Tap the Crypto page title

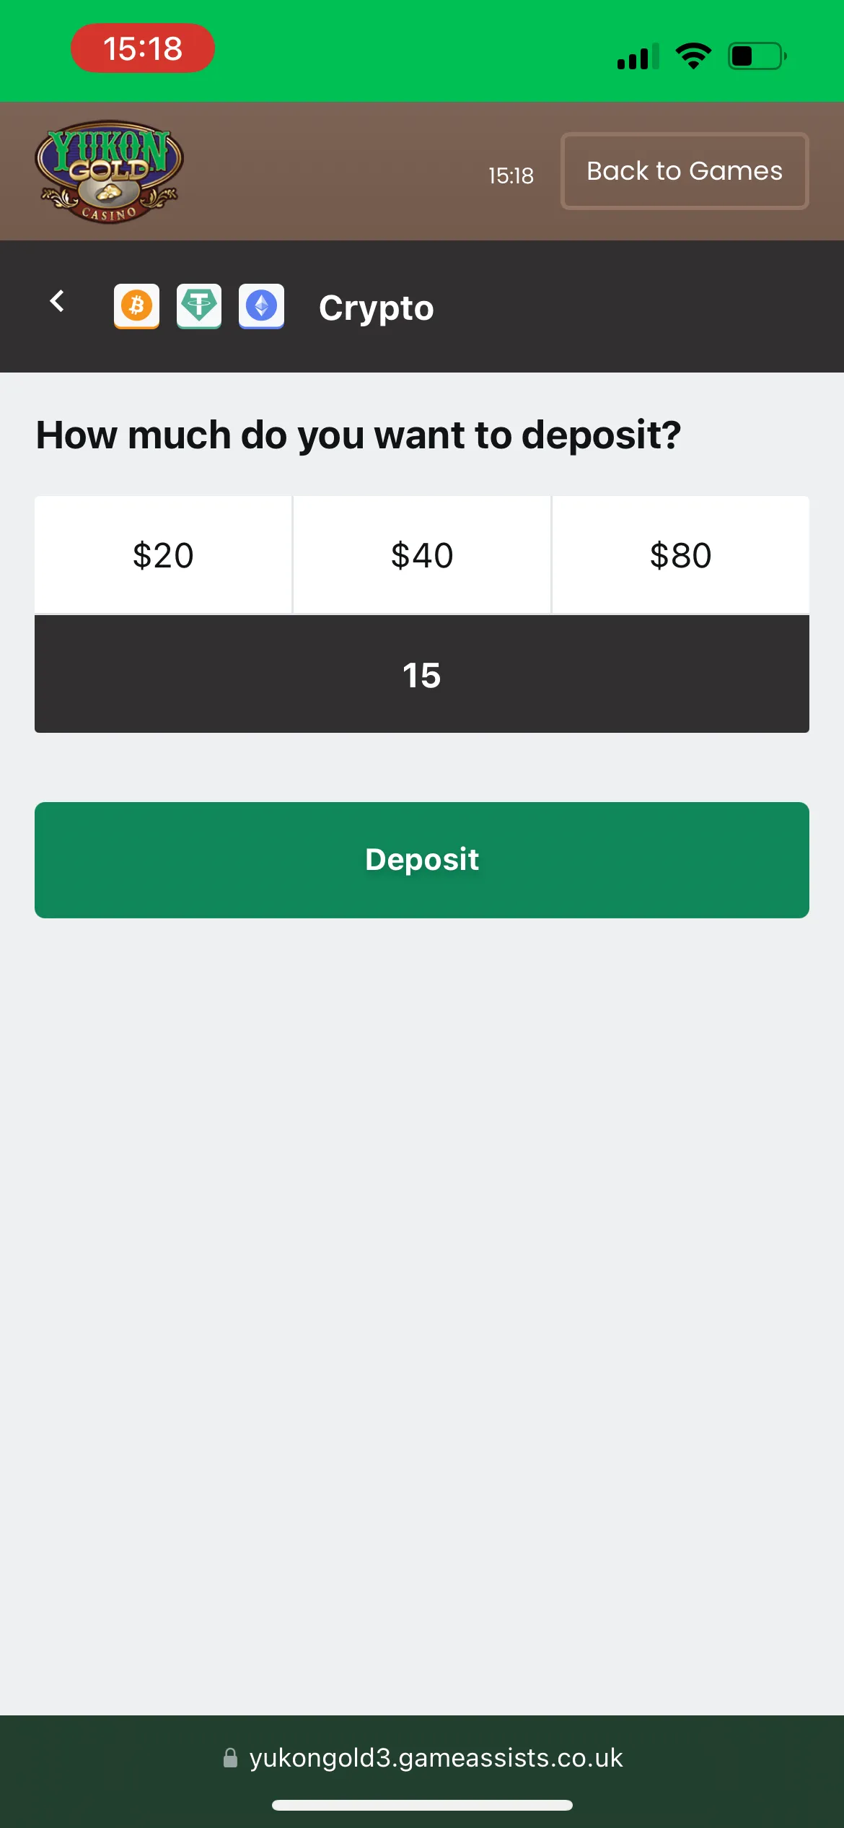tap(376, 308)
